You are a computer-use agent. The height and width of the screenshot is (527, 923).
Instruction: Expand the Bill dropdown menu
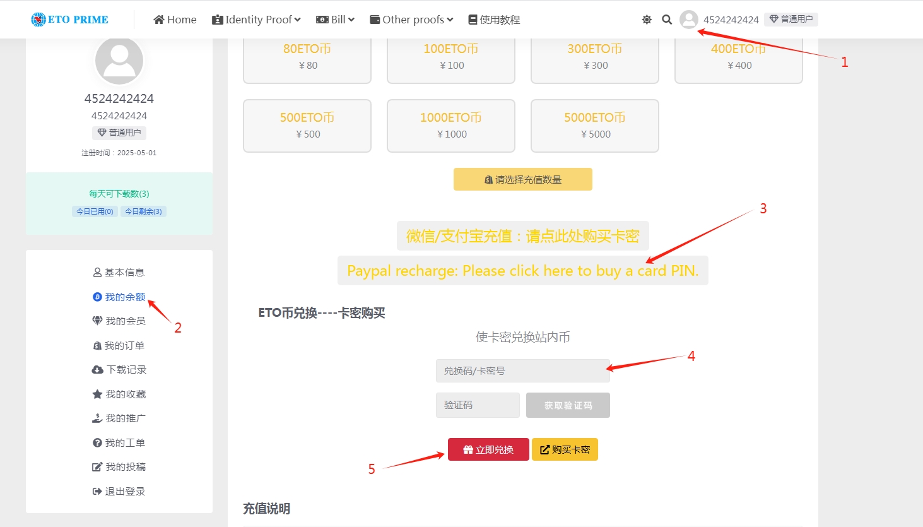[335, 20]
